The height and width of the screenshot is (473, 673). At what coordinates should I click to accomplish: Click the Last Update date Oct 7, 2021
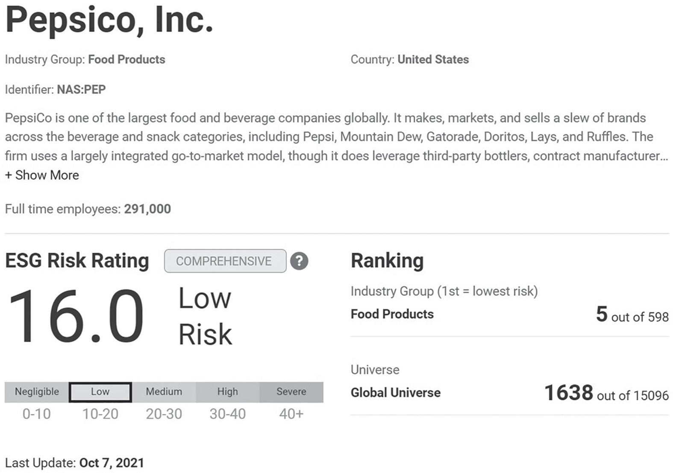coord(112,463)
